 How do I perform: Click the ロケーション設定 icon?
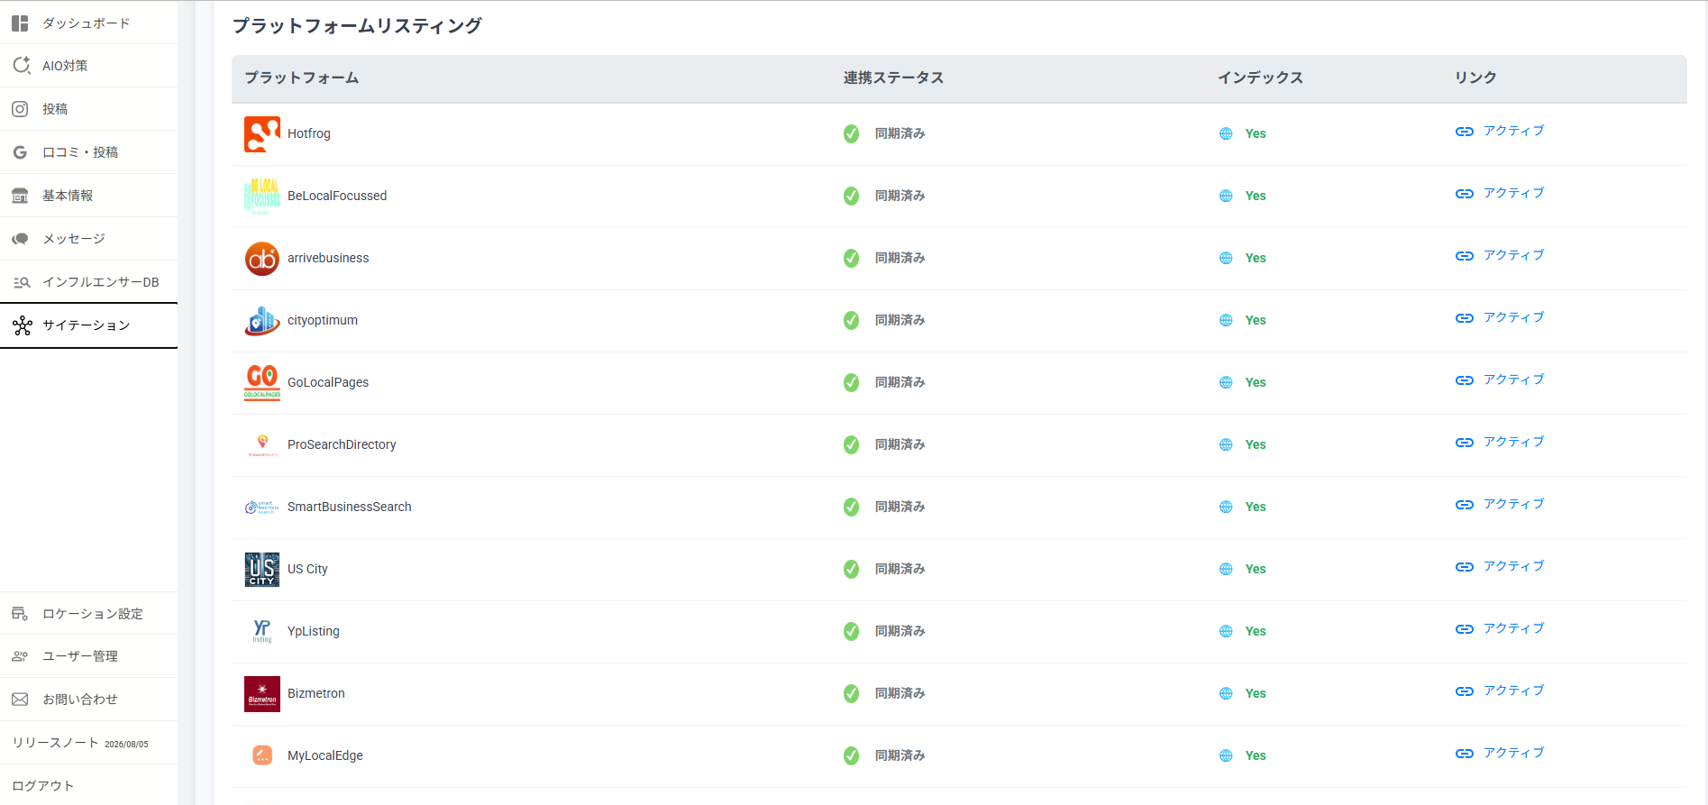[x=20, y=614]
